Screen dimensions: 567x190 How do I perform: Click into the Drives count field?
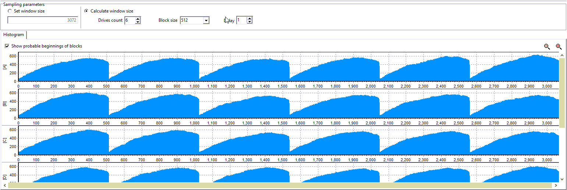click(130, 20)
